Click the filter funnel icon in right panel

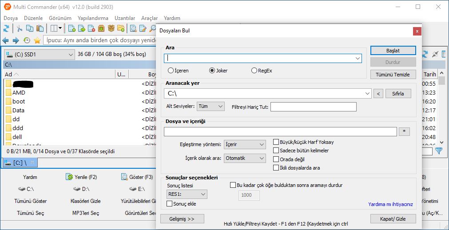tap(439, 151)
